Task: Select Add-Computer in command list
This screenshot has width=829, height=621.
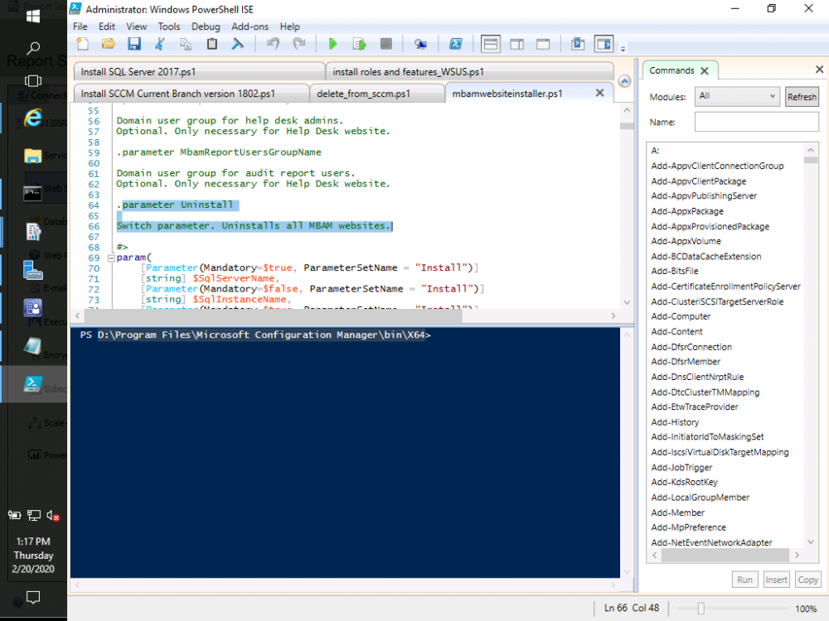Action: click(681, 316)
